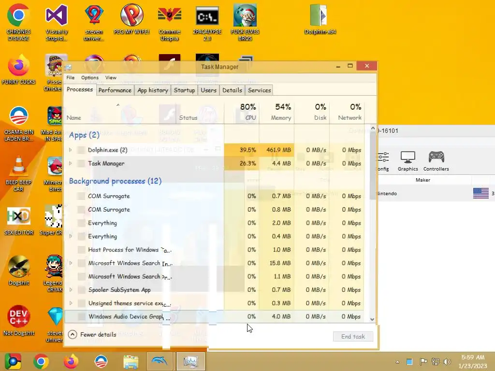495x371 pixels.
Task: Click the process list scrollbar up arrow
Action: [373, 128]
